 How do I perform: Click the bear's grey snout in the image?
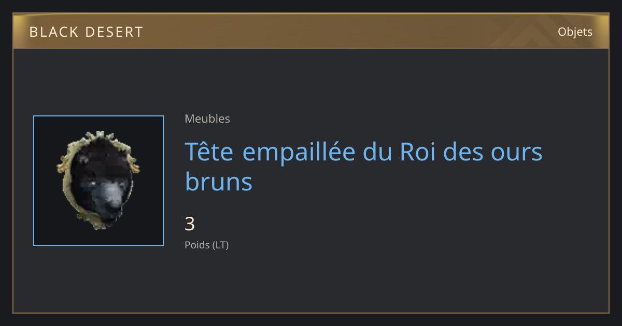[x=110, y=195]
